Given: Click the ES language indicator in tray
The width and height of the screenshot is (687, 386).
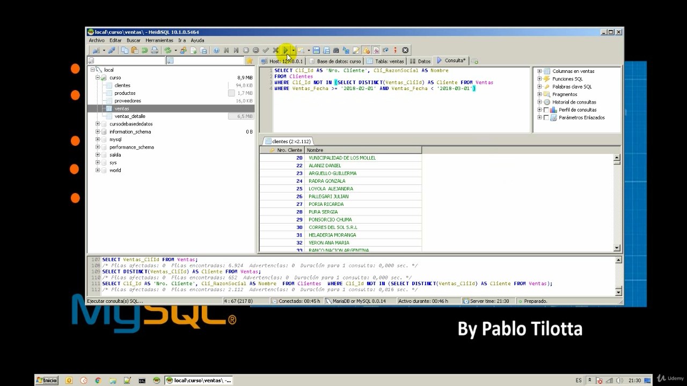Looking at the screenshot, I should 579,380.
